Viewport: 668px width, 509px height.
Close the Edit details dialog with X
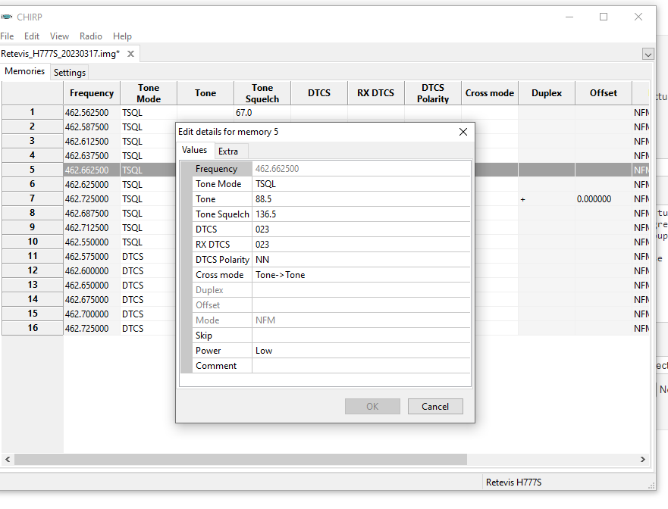coord(463,132)
